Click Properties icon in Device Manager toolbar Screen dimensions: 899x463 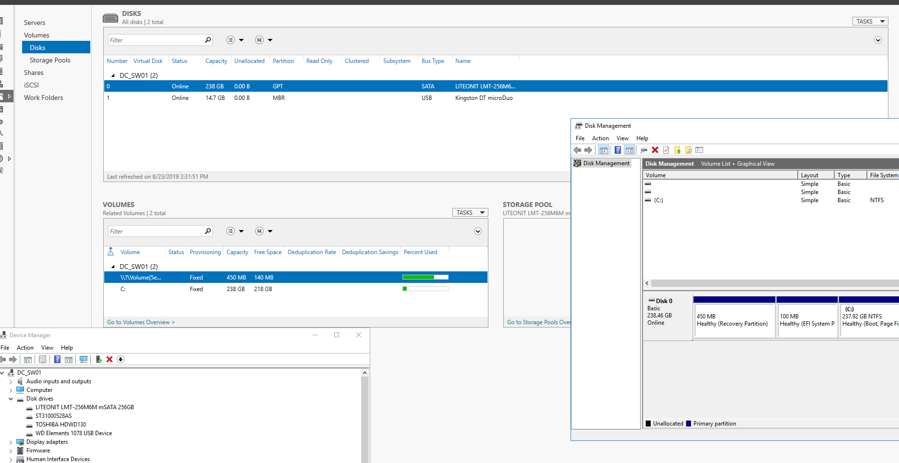(43, 359)
